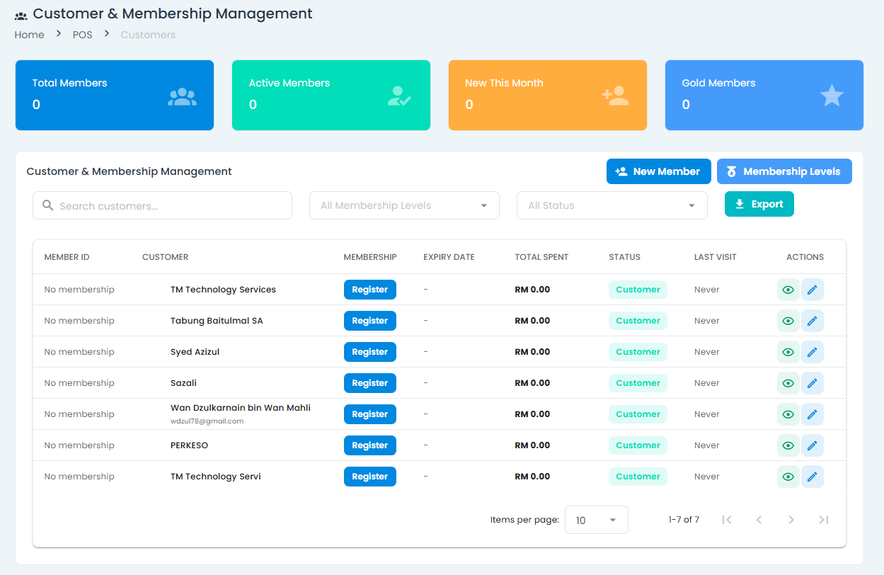This screenshot has width=884, height=575.
Task: Click the Active Members check-person icon
Action: tap(399, 96)
